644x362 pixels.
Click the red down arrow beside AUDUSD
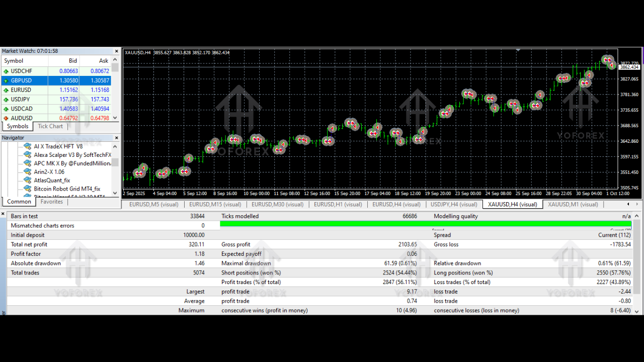5,118
